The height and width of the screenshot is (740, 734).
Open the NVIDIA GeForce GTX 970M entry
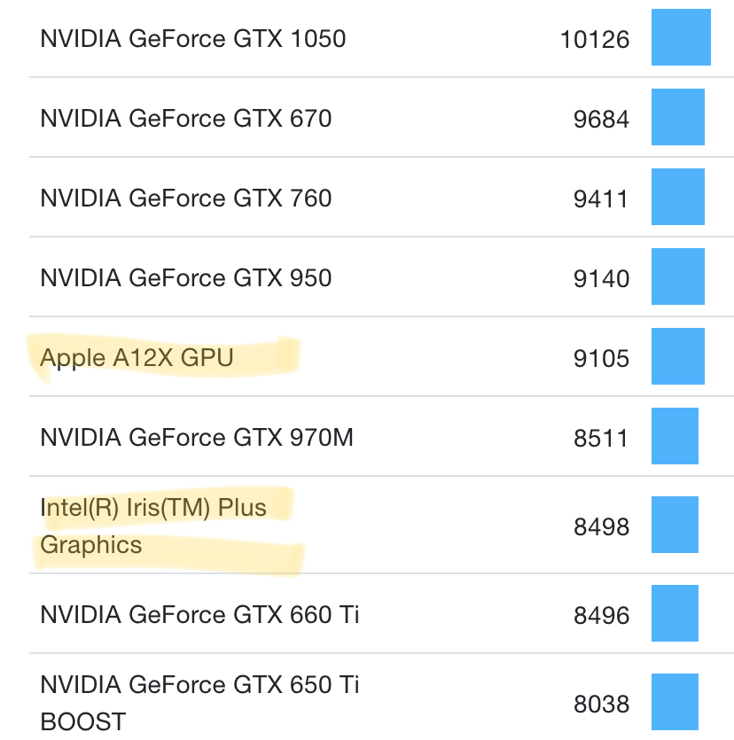196,437
